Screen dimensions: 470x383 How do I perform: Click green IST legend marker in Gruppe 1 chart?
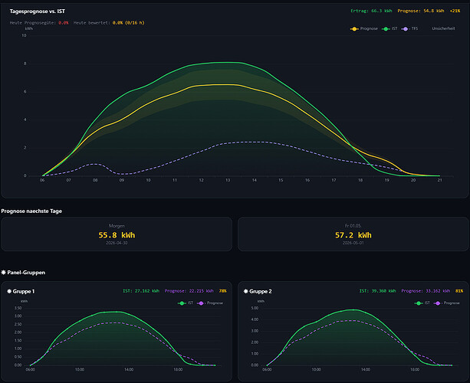point(182,303)
